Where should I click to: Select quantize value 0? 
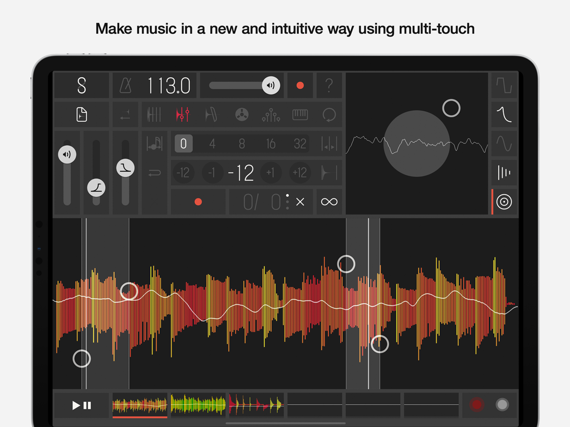(184, 143)
